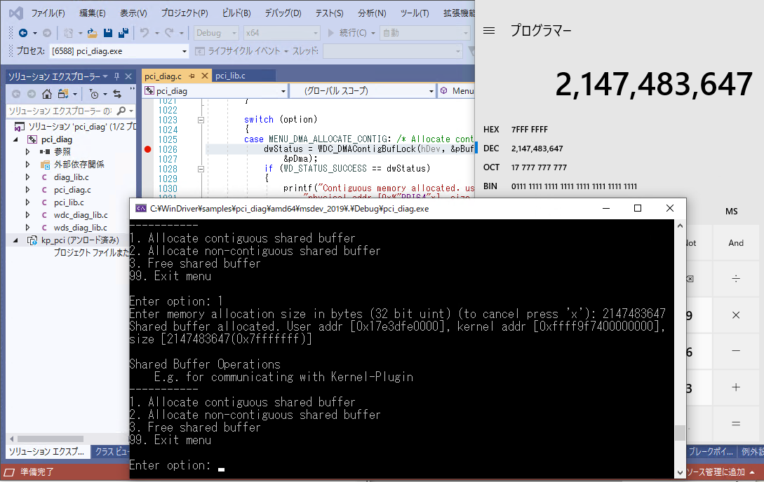Click the navigate backward arrow in toolbar
764x482 pixels.
point(23,33)
